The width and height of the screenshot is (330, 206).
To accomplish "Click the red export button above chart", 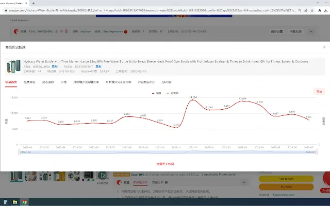I will point(319,92).
